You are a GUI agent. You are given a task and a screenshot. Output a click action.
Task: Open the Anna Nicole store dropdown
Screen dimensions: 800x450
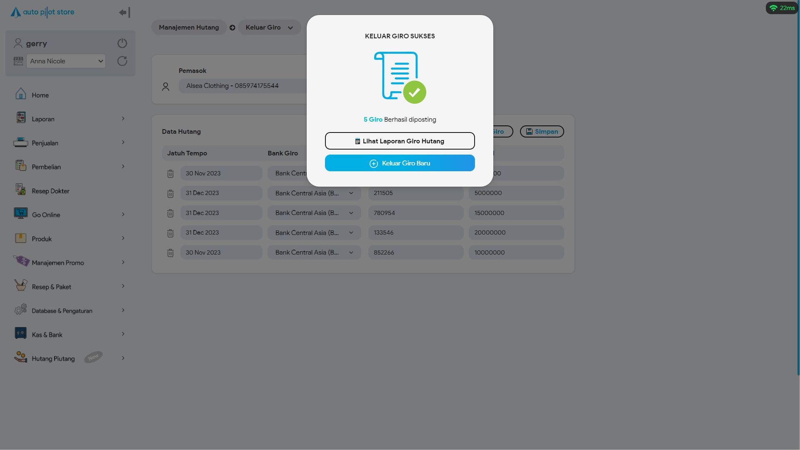click(66, 61)
